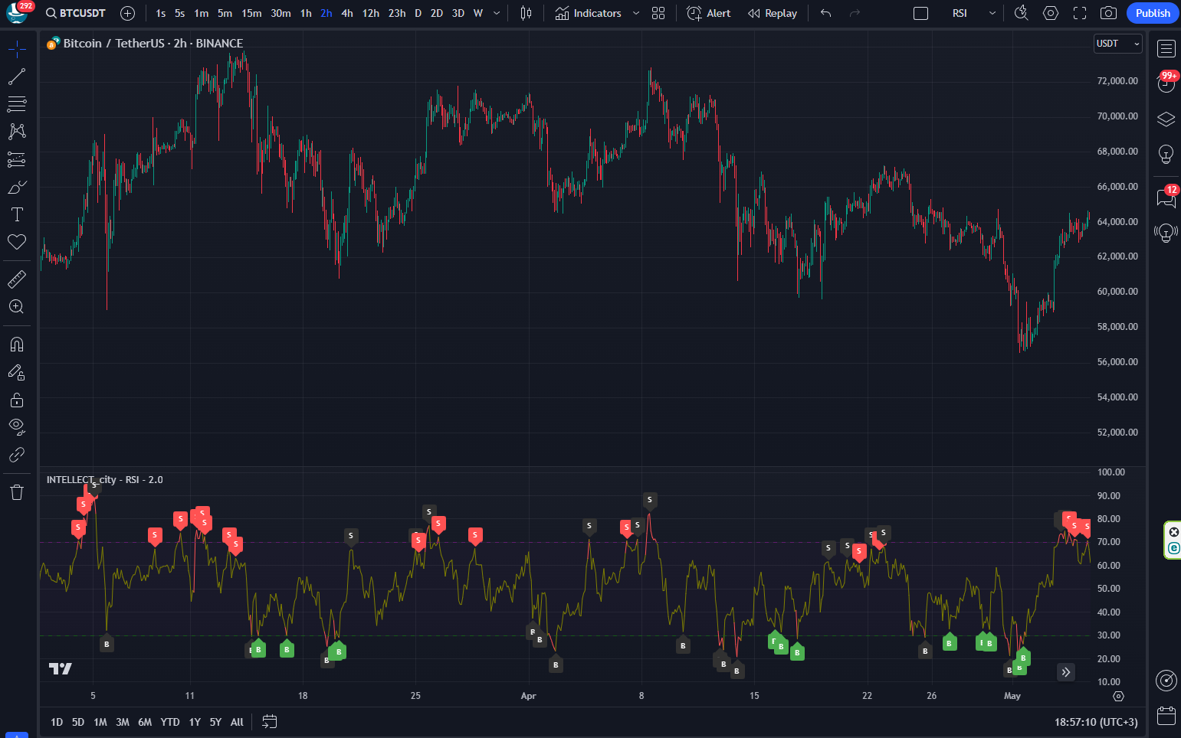Image resolution: width=1181 pixels, height=738 pixels.
Task: Click the blue Publish button
Action: point(1152,13)
